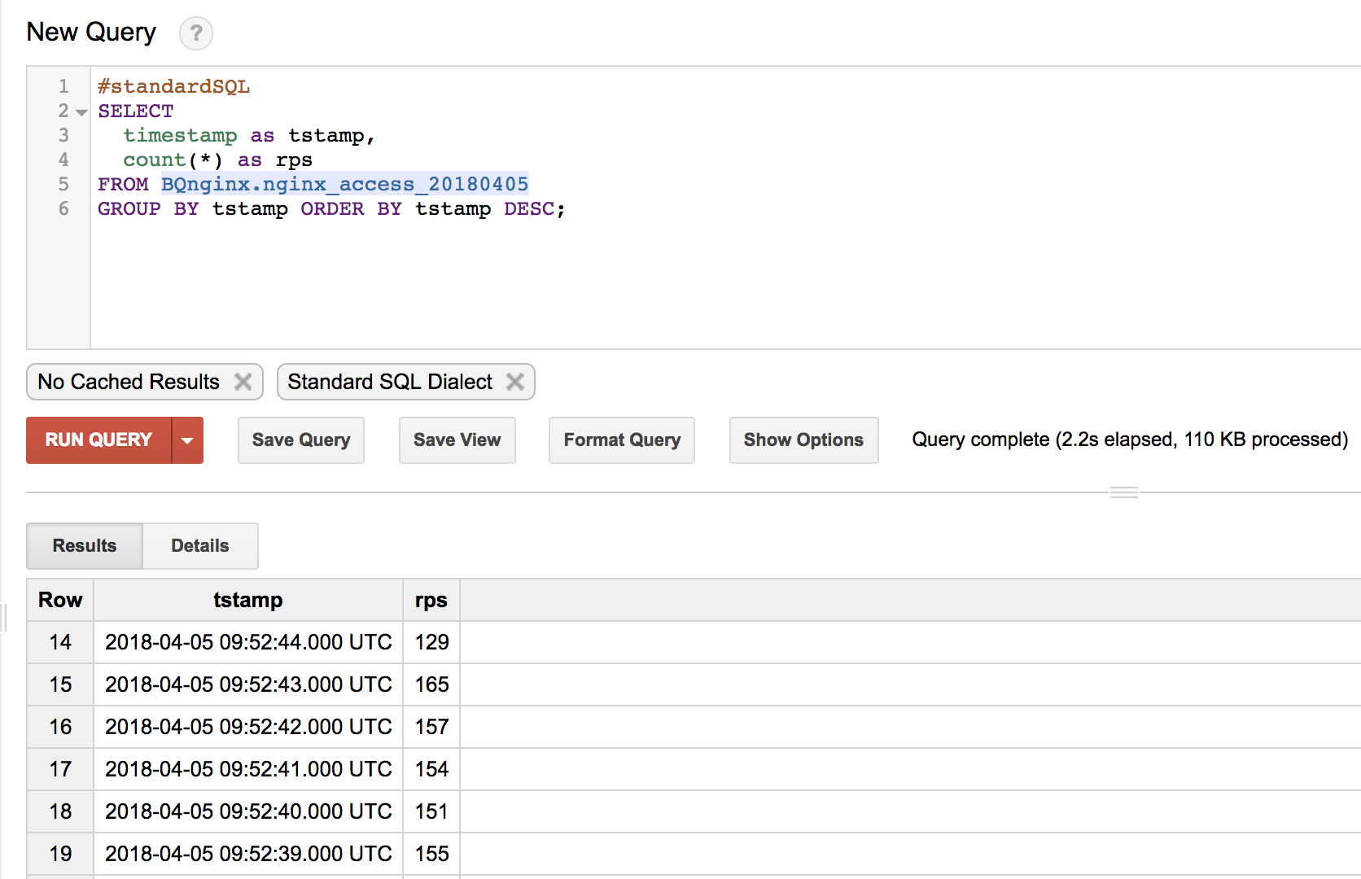Run the SQL query
Viewport: 1361px width, 879px height.
96,440
